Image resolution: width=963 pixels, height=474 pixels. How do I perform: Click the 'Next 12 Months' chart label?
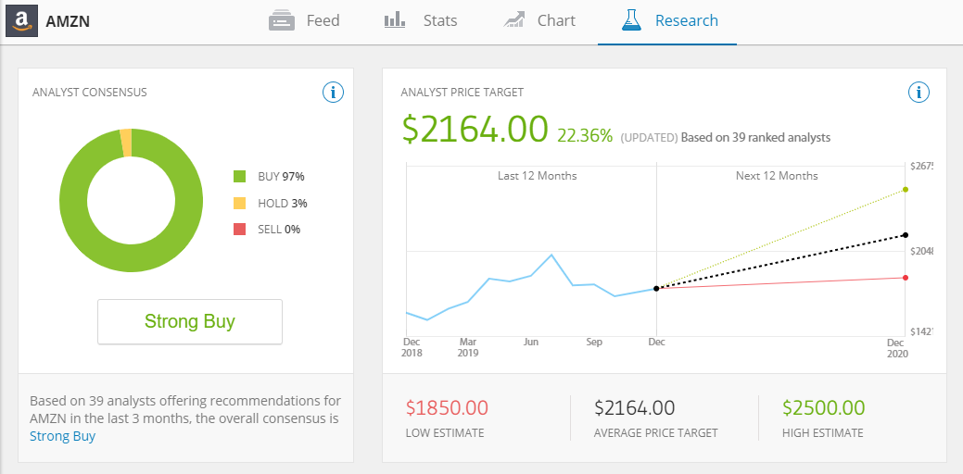777,176
